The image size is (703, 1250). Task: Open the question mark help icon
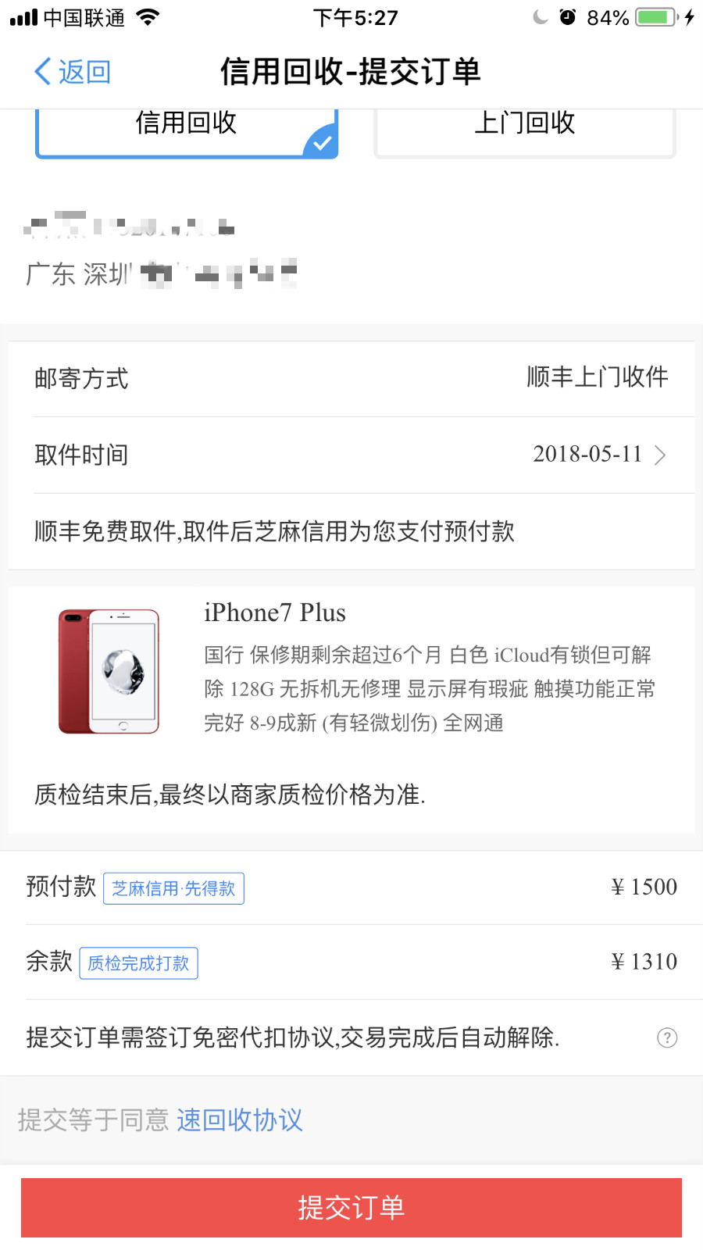[667, 1037]
